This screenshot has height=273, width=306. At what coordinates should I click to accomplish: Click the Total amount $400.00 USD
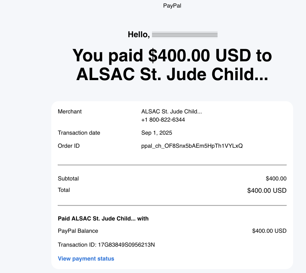click(x=267, y=190)
